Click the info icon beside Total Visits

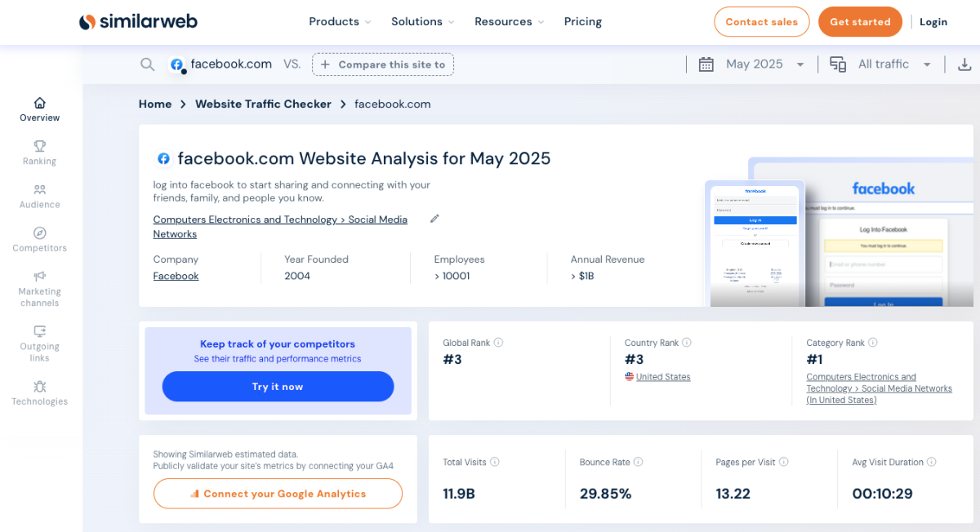tap(495, 462)
